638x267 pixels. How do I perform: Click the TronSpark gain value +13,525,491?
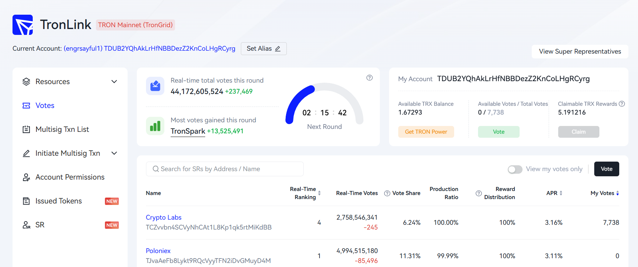[x=225, y=131]
